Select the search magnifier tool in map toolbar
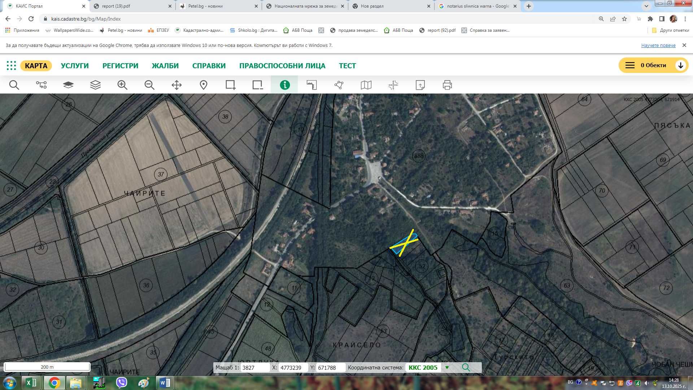 coord(14,85)
